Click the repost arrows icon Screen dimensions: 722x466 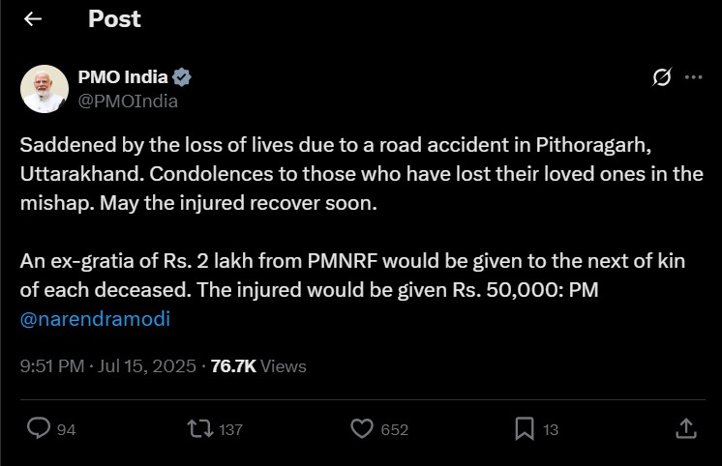[201, 428]
